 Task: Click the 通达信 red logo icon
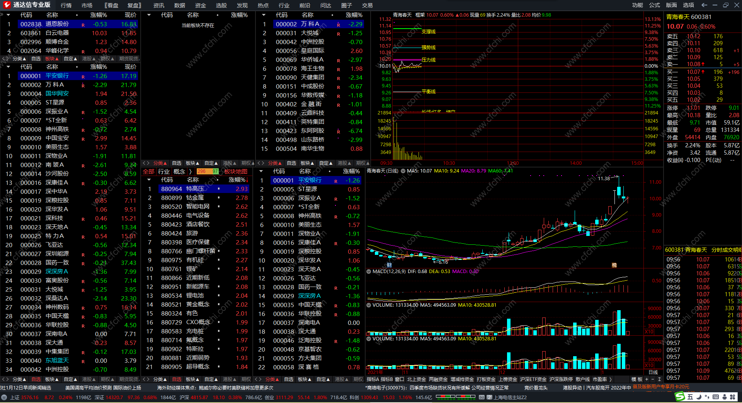pyautogui.click(x=6, y=5)
